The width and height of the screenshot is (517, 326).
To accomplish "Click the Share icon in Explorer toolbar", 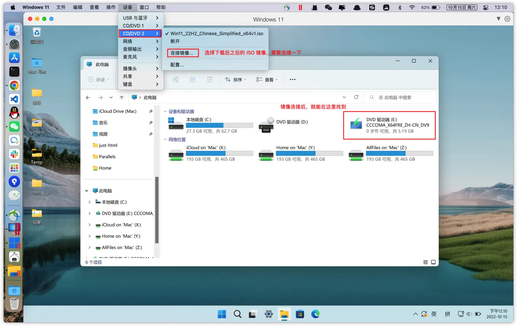I will pyautogui.click(x=193, y=80).
